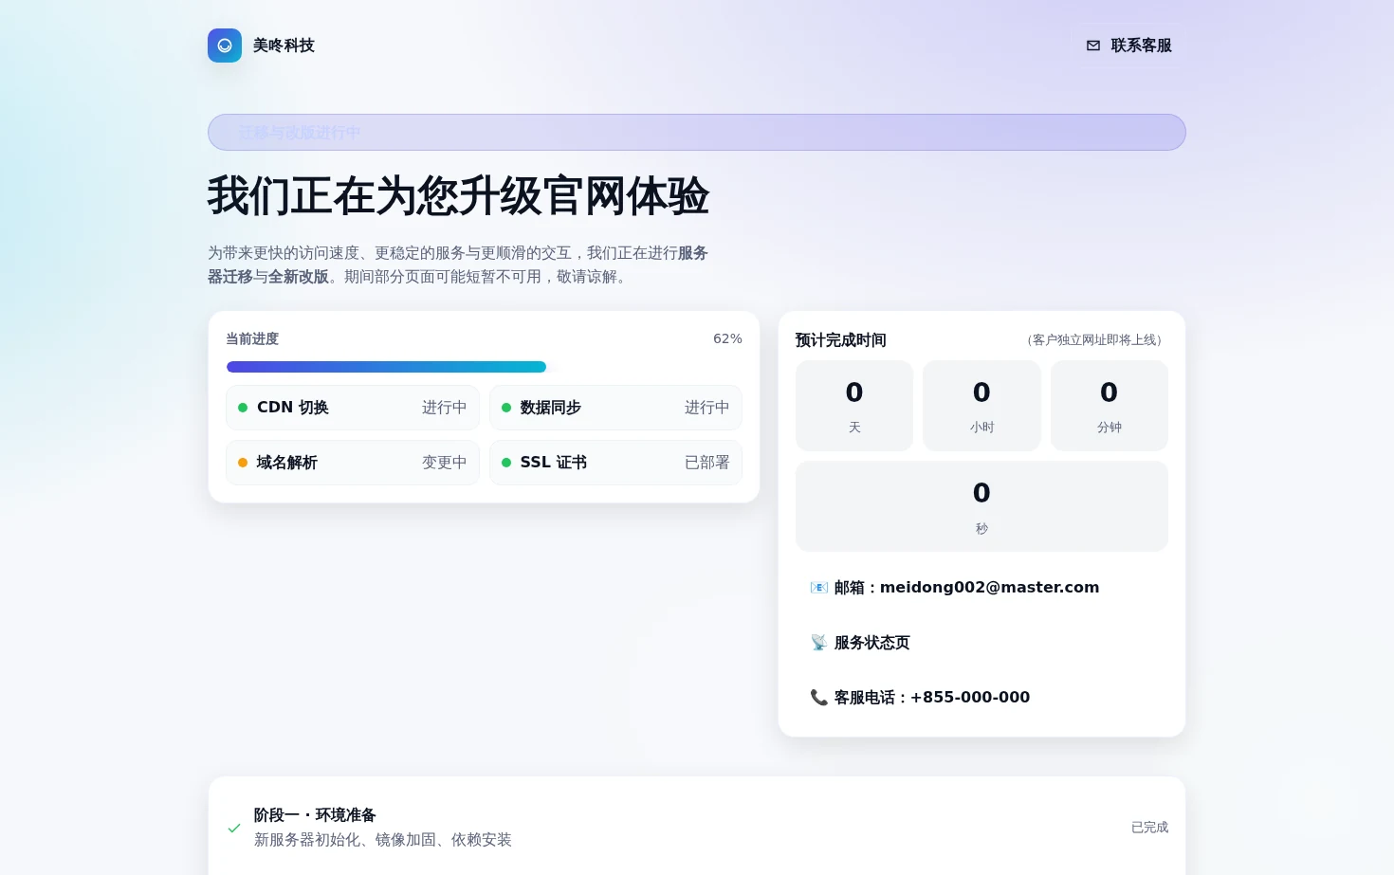This screenshot has width=1394, height=875.
Task: Click the 当前进度 label
Action: (252, 338)
